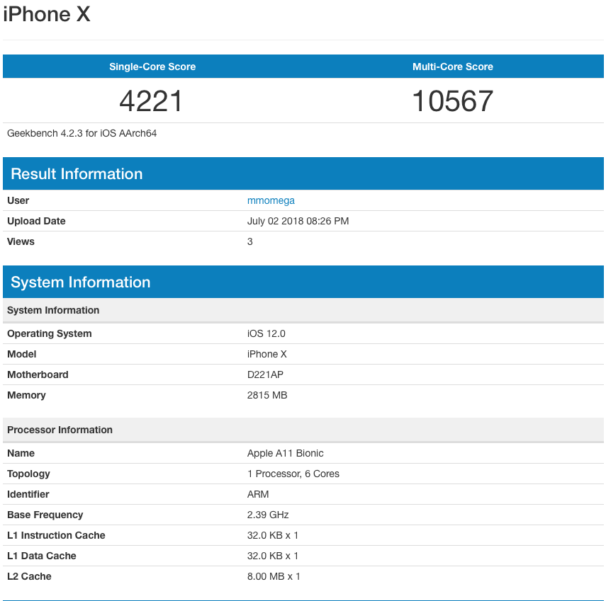Select the '8.00 MB x 1' value

tap(274, 576)
